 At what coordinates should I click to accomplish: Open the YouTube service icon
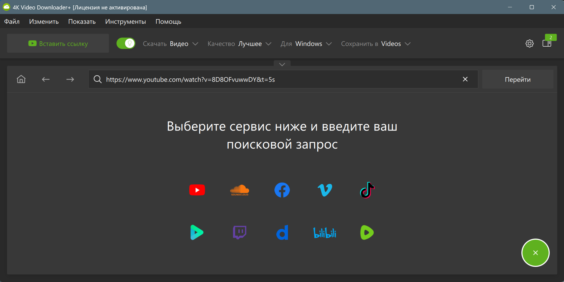[x=197, y=190]
